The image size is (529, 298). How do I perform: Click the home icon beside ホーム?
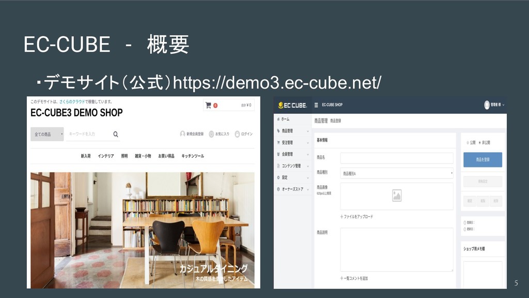(x=278, y=119)
